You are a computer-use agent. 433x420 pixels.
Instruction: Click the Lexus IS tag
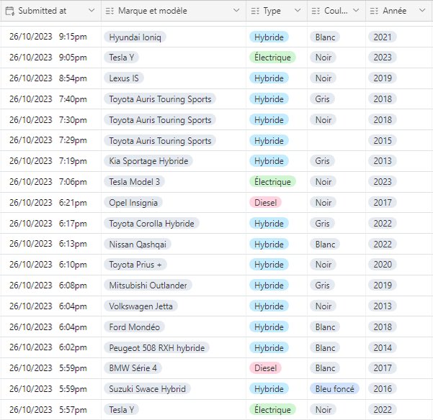pyautogui.click(x=124, y=78)
